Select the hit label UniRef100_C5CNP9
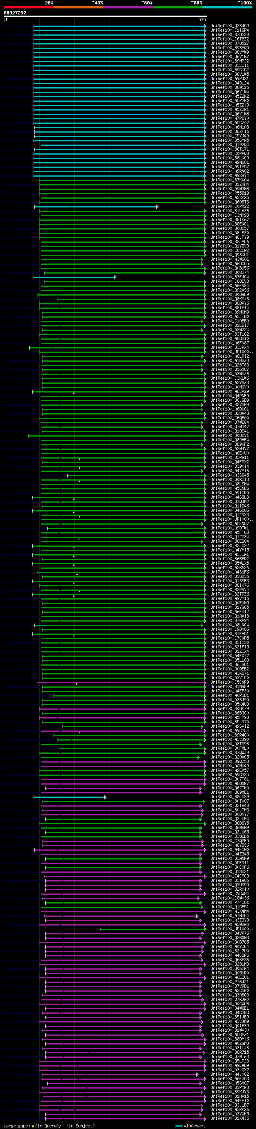Viewport: 256px width, 1129px height. point(230,682)
